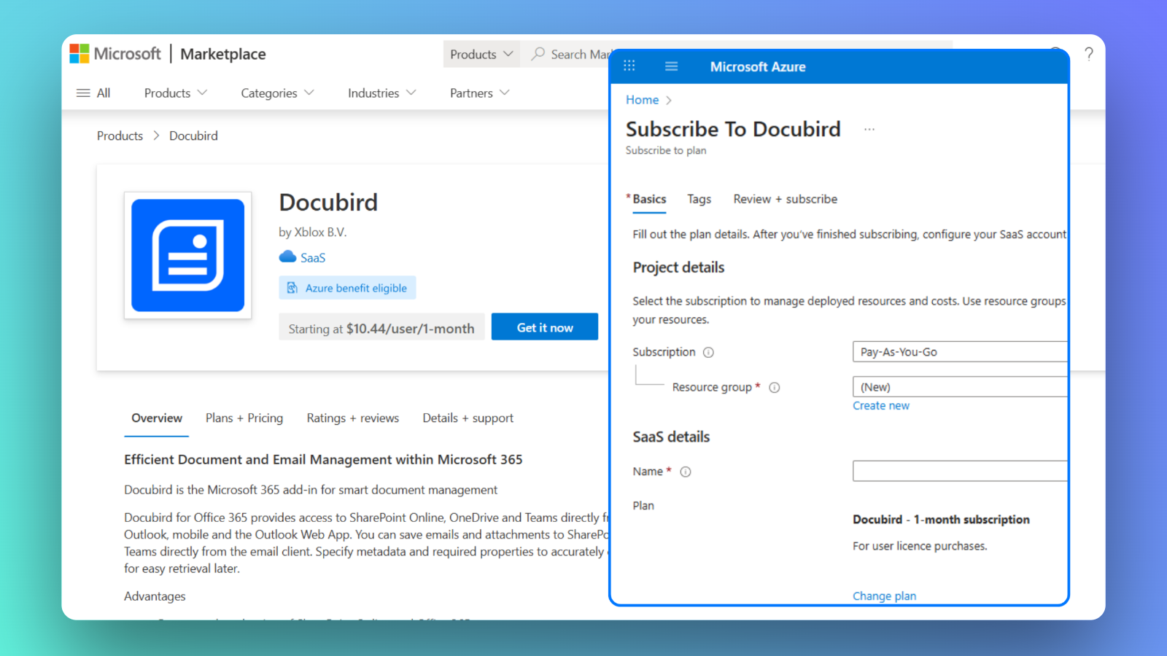1167x656 pixels.
Task: Click the SaaS cloud icon
Action: [x=287, y=257]
